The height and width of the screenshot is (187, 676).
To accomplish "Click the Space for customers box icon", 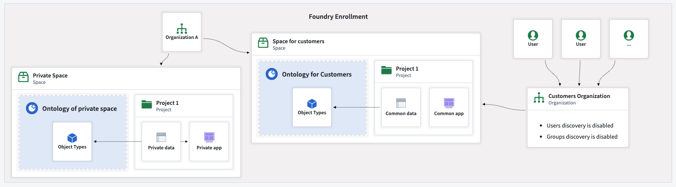I will tap(263, 43).
